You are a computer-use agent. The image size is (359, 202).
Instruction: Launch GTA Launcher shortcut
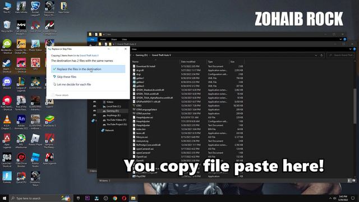point(7,160)
